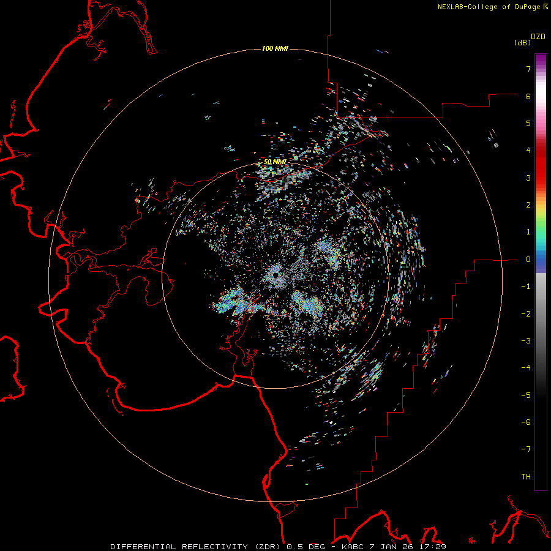Click the positive 3 dB scale value
The width and height of the screenshot is (551, 551).
[528, 178]
